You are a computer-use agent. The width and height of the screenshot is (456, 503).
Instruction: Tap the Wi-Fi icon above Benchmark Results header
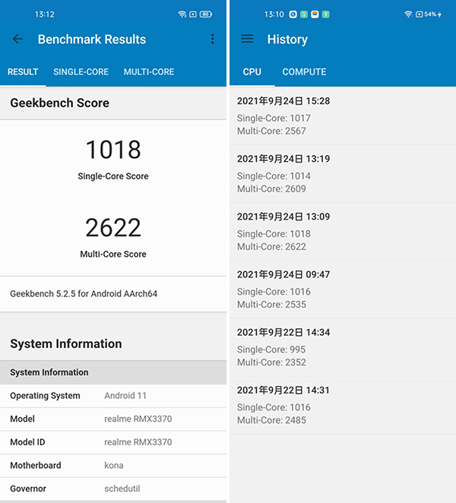(182, 14)
